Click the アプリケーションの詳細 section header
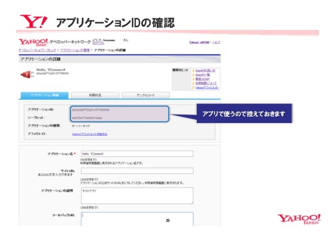The height and width of the screenshot is (237, 335). 120,59
